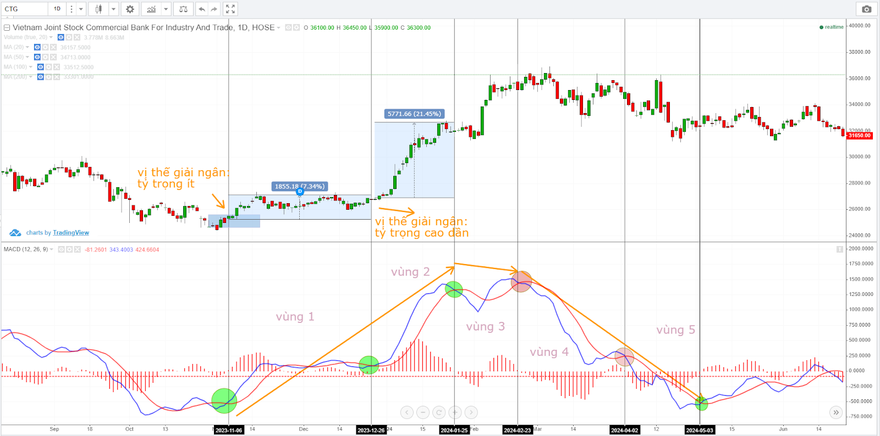The height and width of the screenshot is (436, 880).
Task: Open the TradingView link
Action: (71, 233)
